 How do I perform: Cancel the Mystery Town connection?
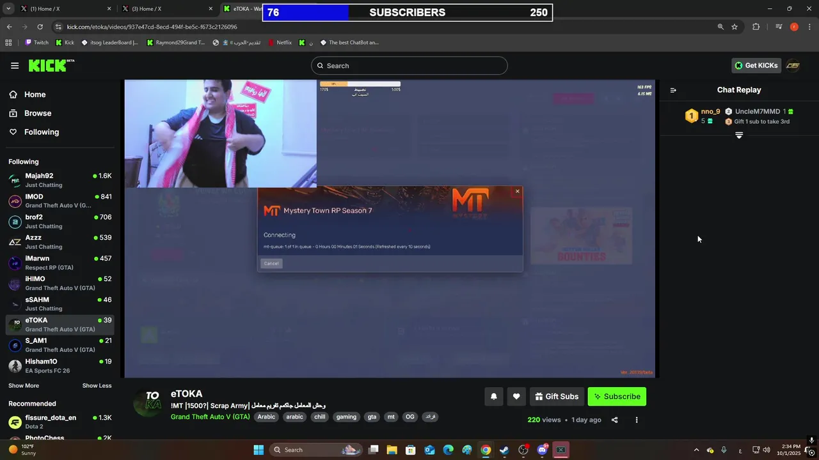click(271, 263)
